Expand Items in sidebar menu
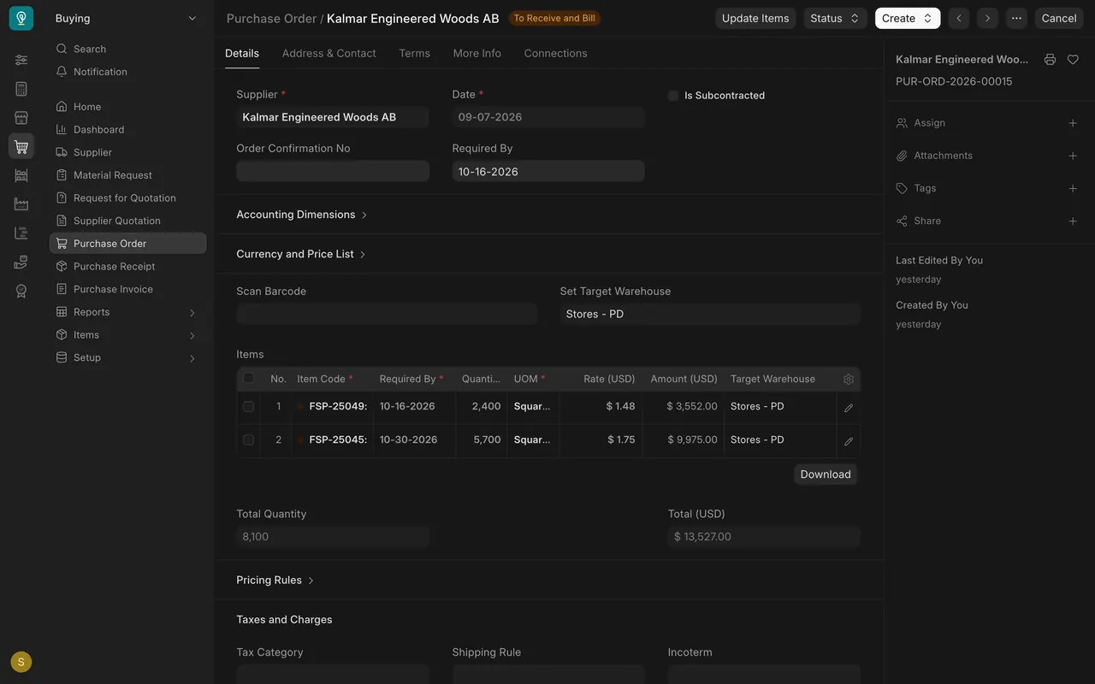 pos(127,335)
